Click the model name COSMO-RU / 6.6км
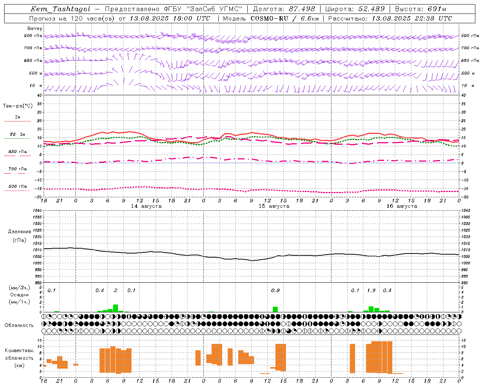The height and width of the screenshot is (384, 481). [285, 18]
